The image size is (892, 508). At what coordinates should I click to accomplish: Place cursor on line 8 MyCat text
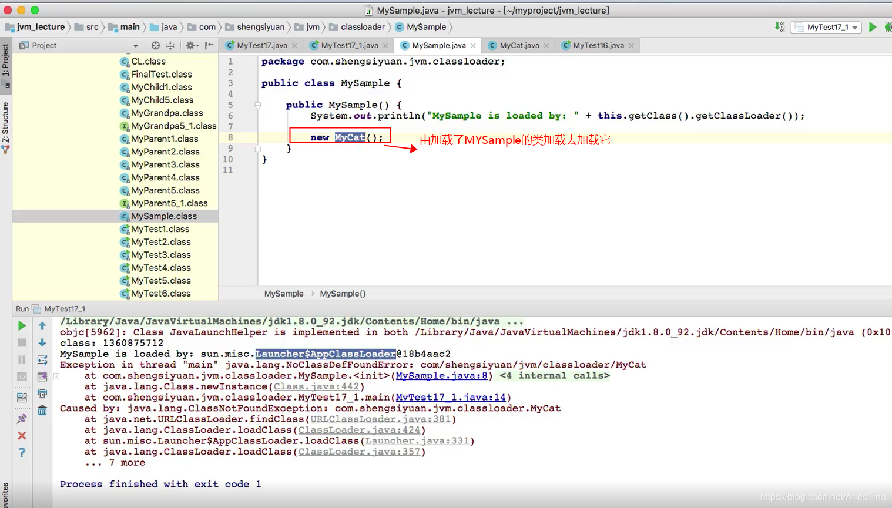350,137
